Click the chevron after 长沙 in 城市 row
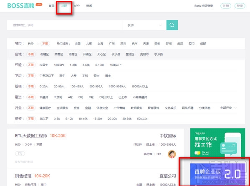Screen dimensions: 250x186 38,44
